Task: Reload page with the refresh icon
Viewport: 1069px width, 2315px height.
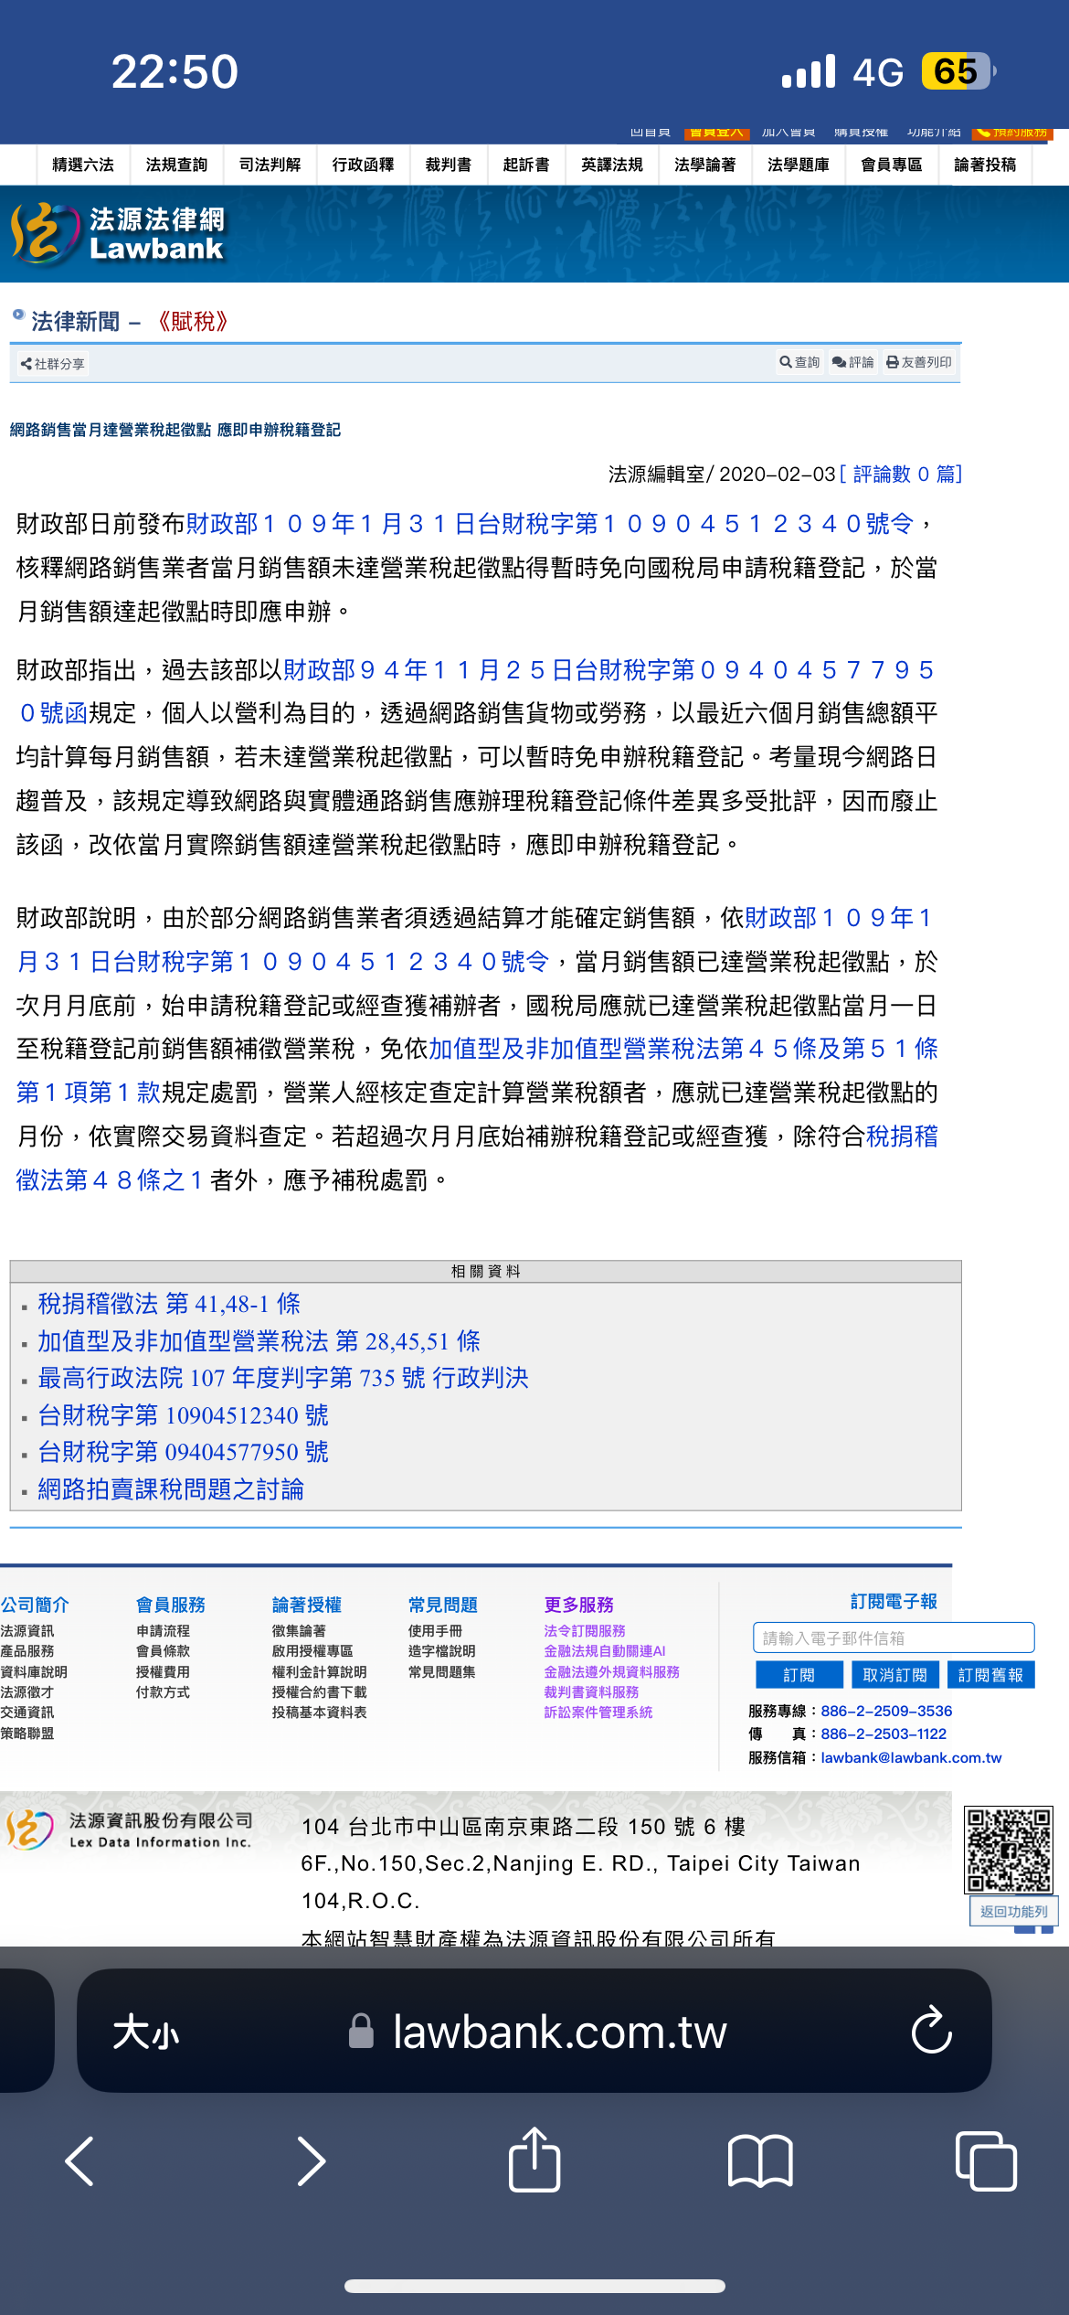Action: pyautogui.click(x=931, y=2031)
